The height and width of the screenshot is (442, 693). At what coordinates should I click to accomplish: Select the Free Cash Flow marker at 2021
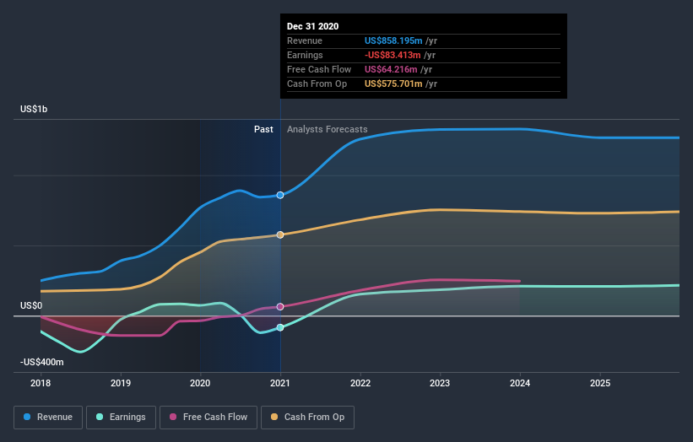pos(280,307)
